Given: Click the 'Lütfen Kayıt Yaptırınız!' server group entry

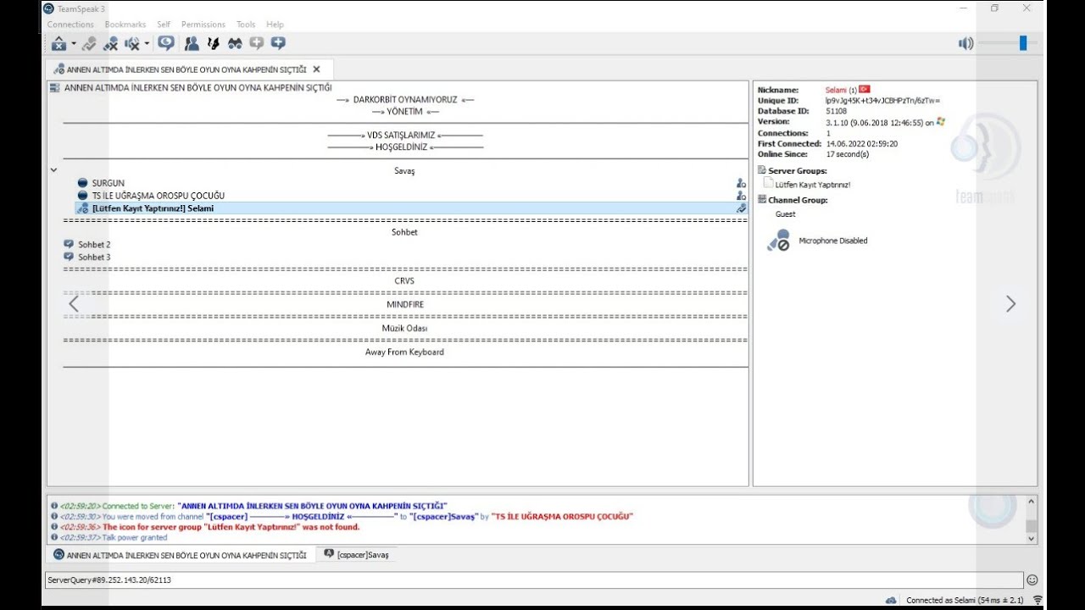Looking at the screenshot, I should pyautogui.click(x=812, y=184).
